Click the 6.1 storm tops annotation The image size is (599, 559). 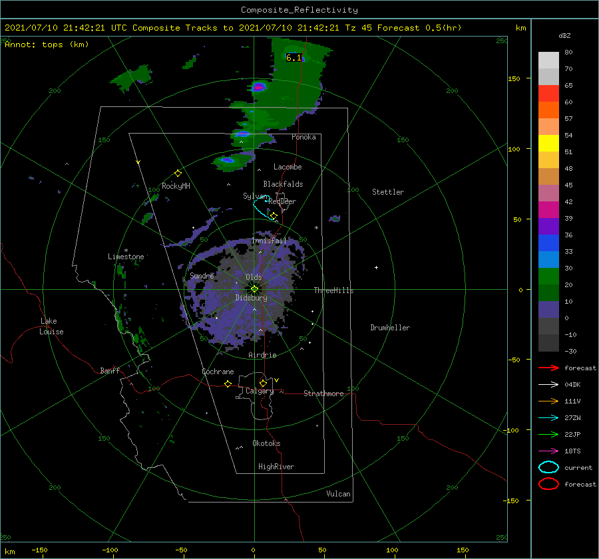(x=294, y=58)
